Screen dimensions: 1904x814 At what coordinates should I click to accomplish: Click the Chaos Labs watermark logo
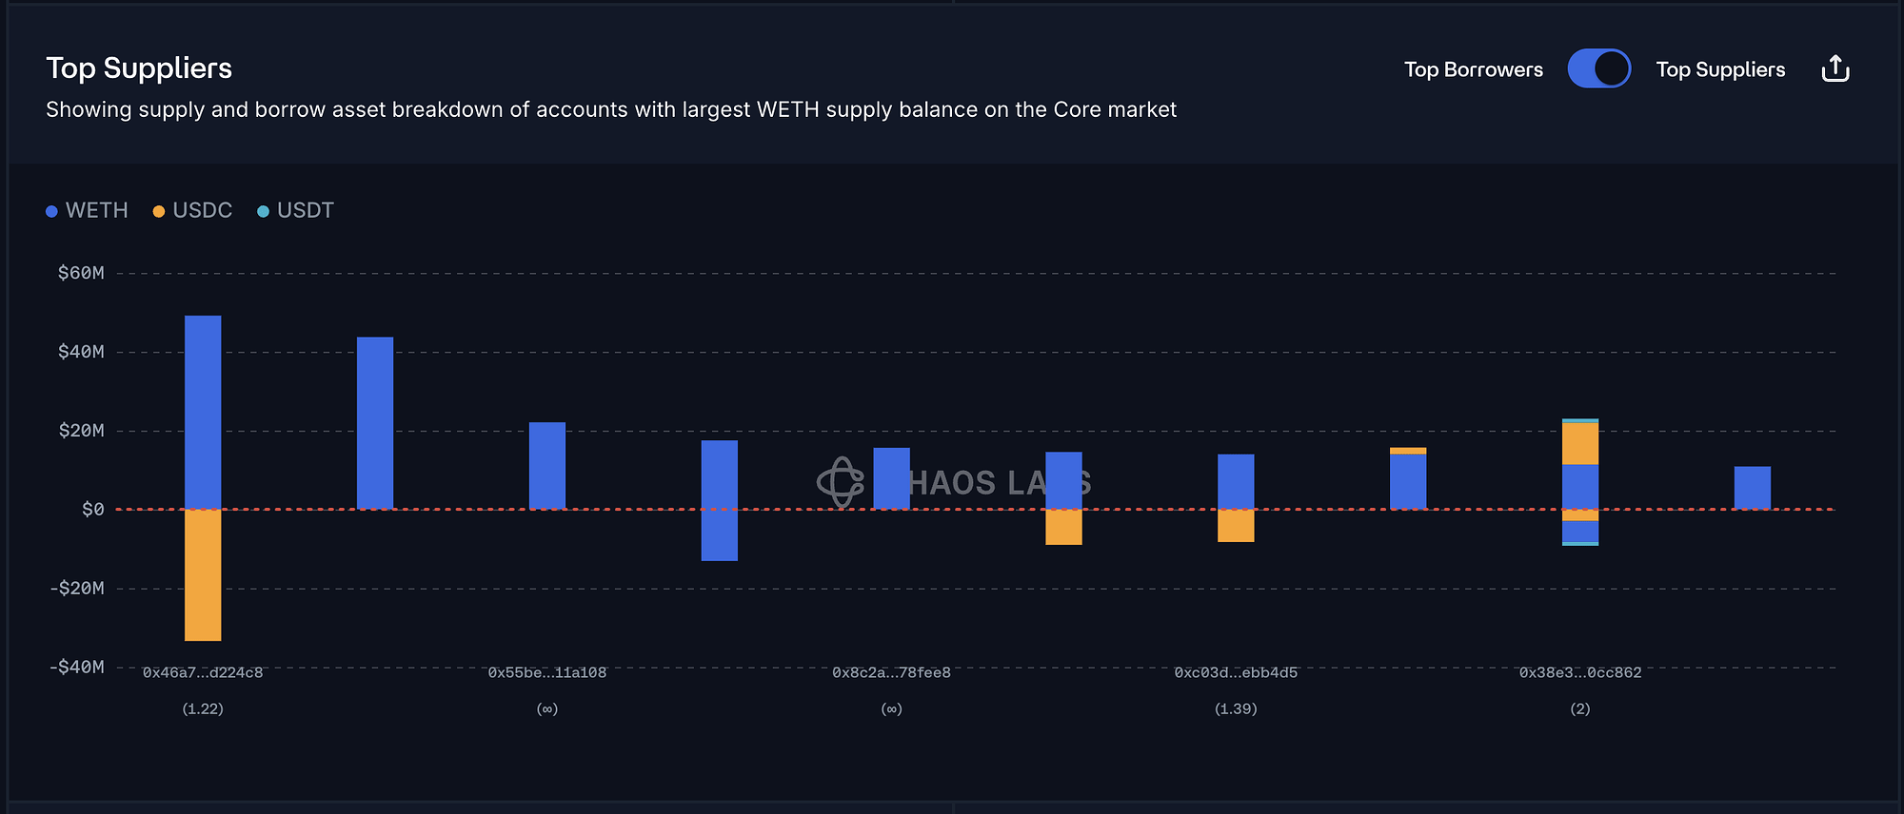(x=841, y=482)
